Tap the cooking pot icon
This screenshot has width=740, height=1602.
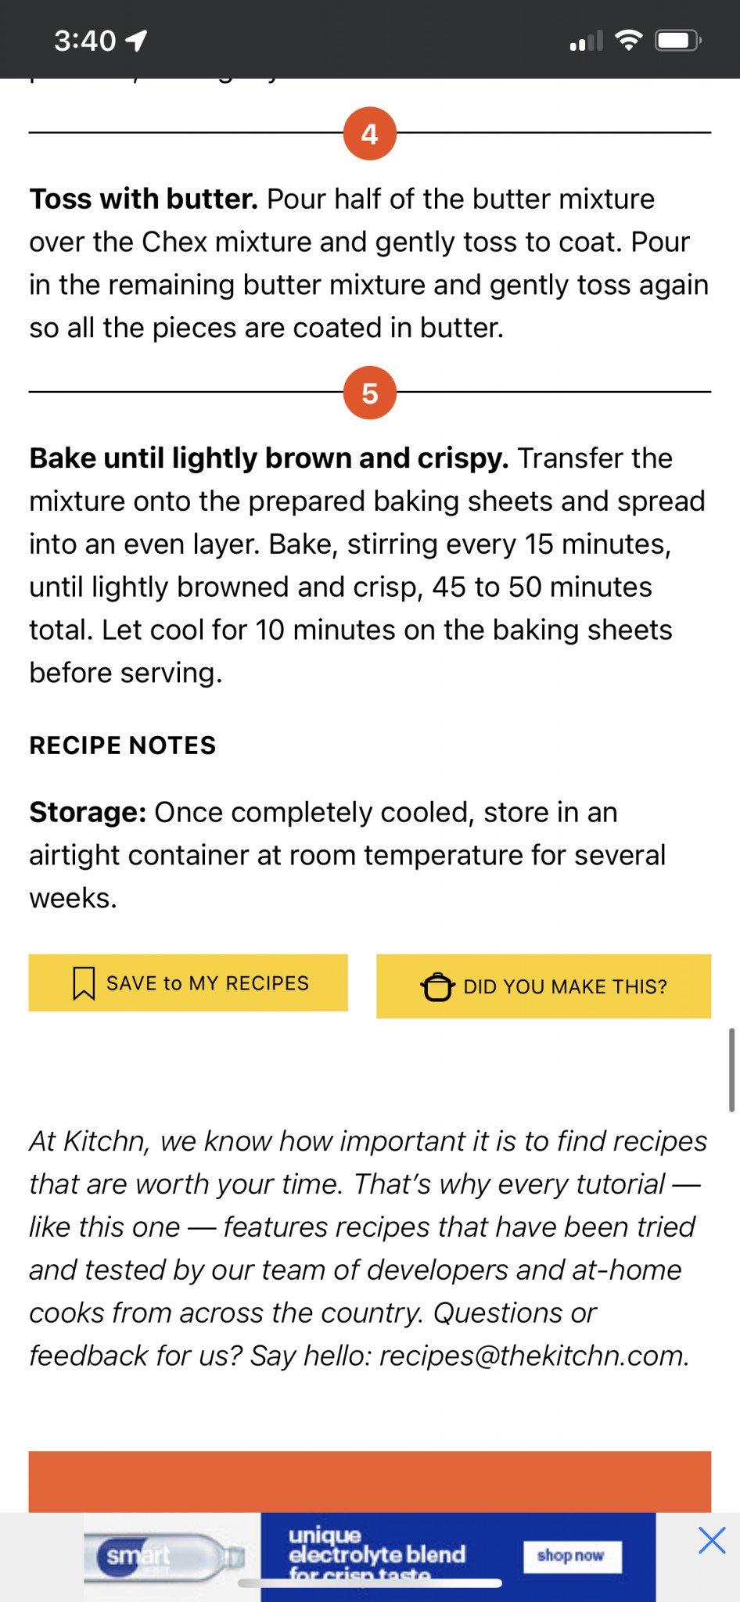(x=437, y=986)
